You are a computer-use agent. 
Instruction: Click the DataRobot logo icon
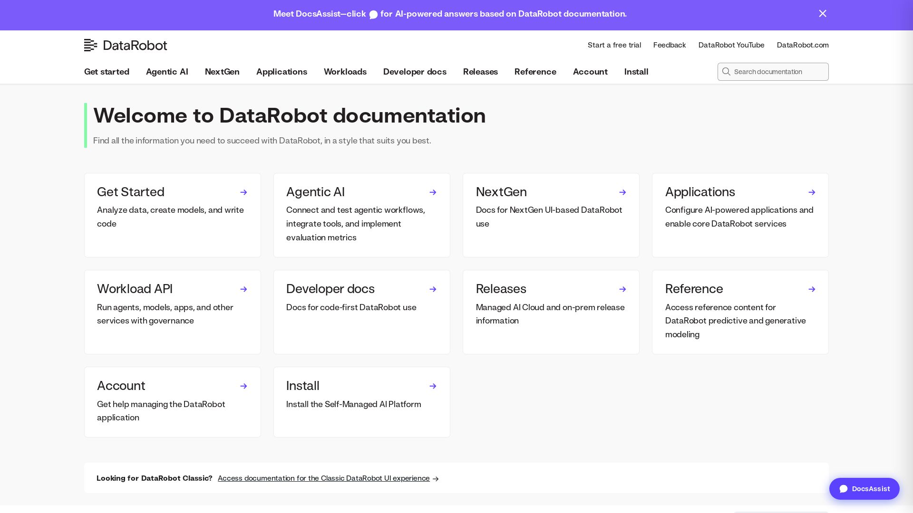coord(90,45)
